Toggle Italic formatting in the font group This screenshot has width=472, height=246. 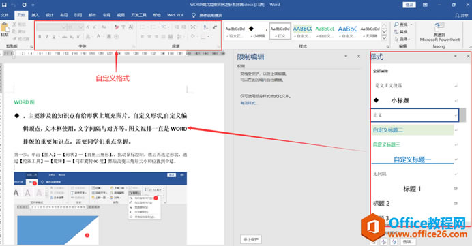pyautogui.click(x=46, y=37)
